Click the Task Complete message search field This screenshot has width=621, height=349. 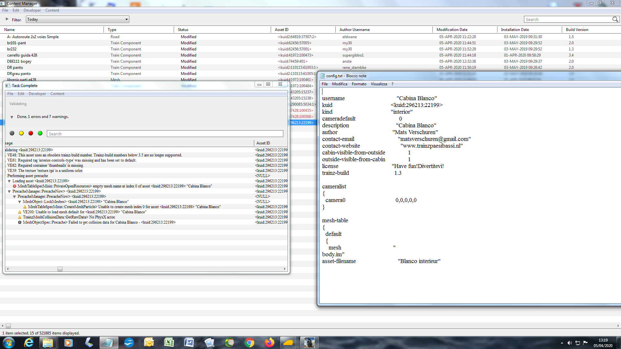click(165, 134)
